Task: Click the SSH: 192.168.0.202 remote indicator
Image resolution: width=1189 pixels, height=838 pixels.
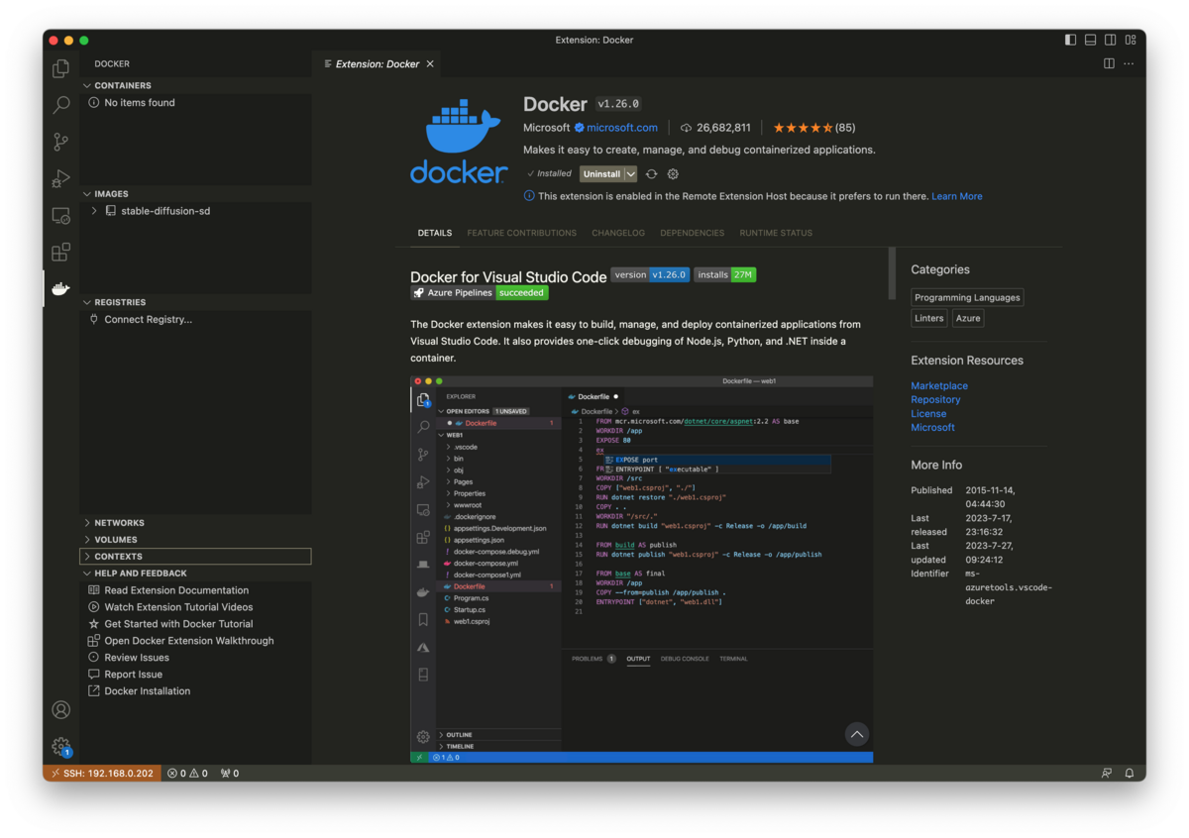Action: [x=102, y=773]
